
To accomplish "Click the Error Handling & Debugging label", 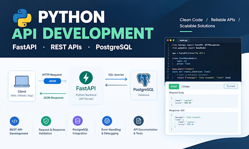I will tap(111, 131).
